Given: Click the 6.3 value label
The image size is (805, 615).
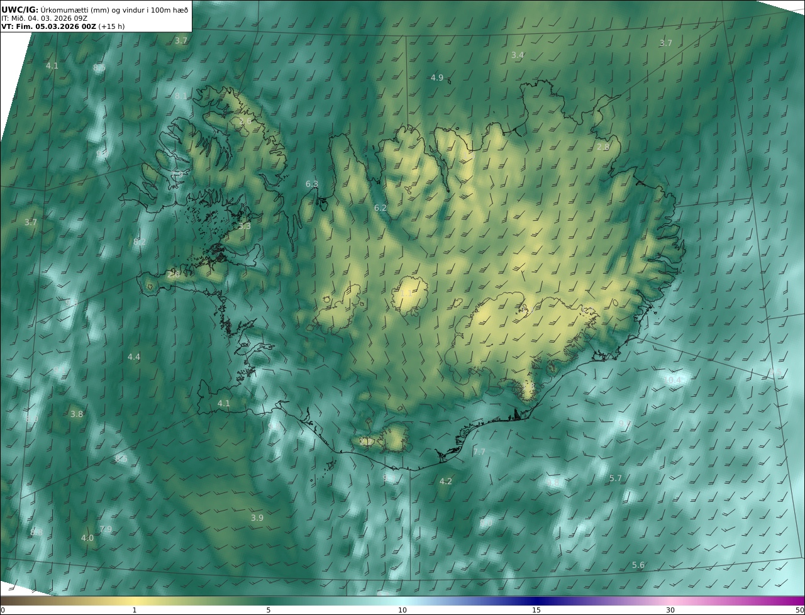Looking at the screenshot, I should pyautogui.click(x=312, y=184).
